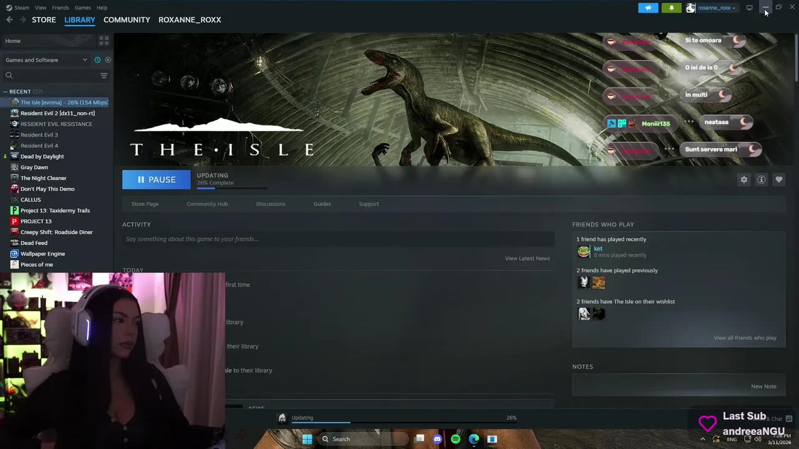This screenshot has width=799, height=449.
Task: Open the Community Hub link
Action: point(207,204)
